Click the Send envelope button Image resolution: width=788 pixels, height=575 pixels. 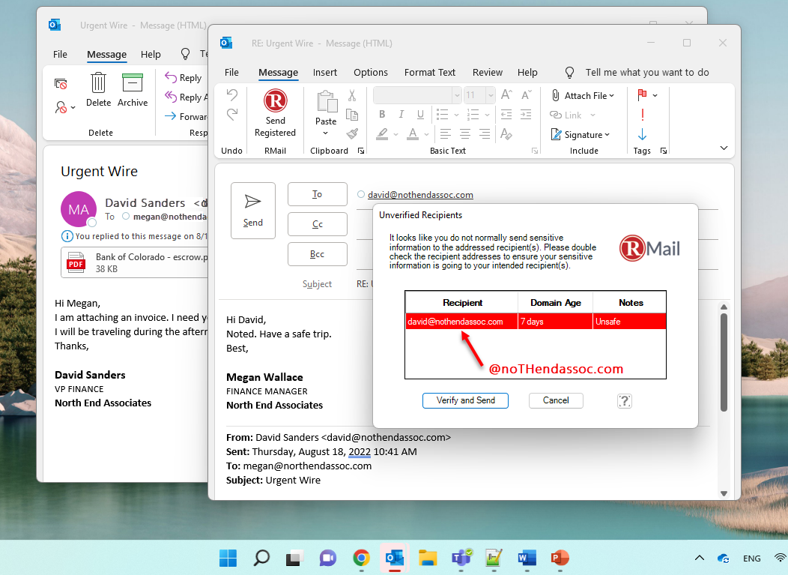(x=253, y=211)
